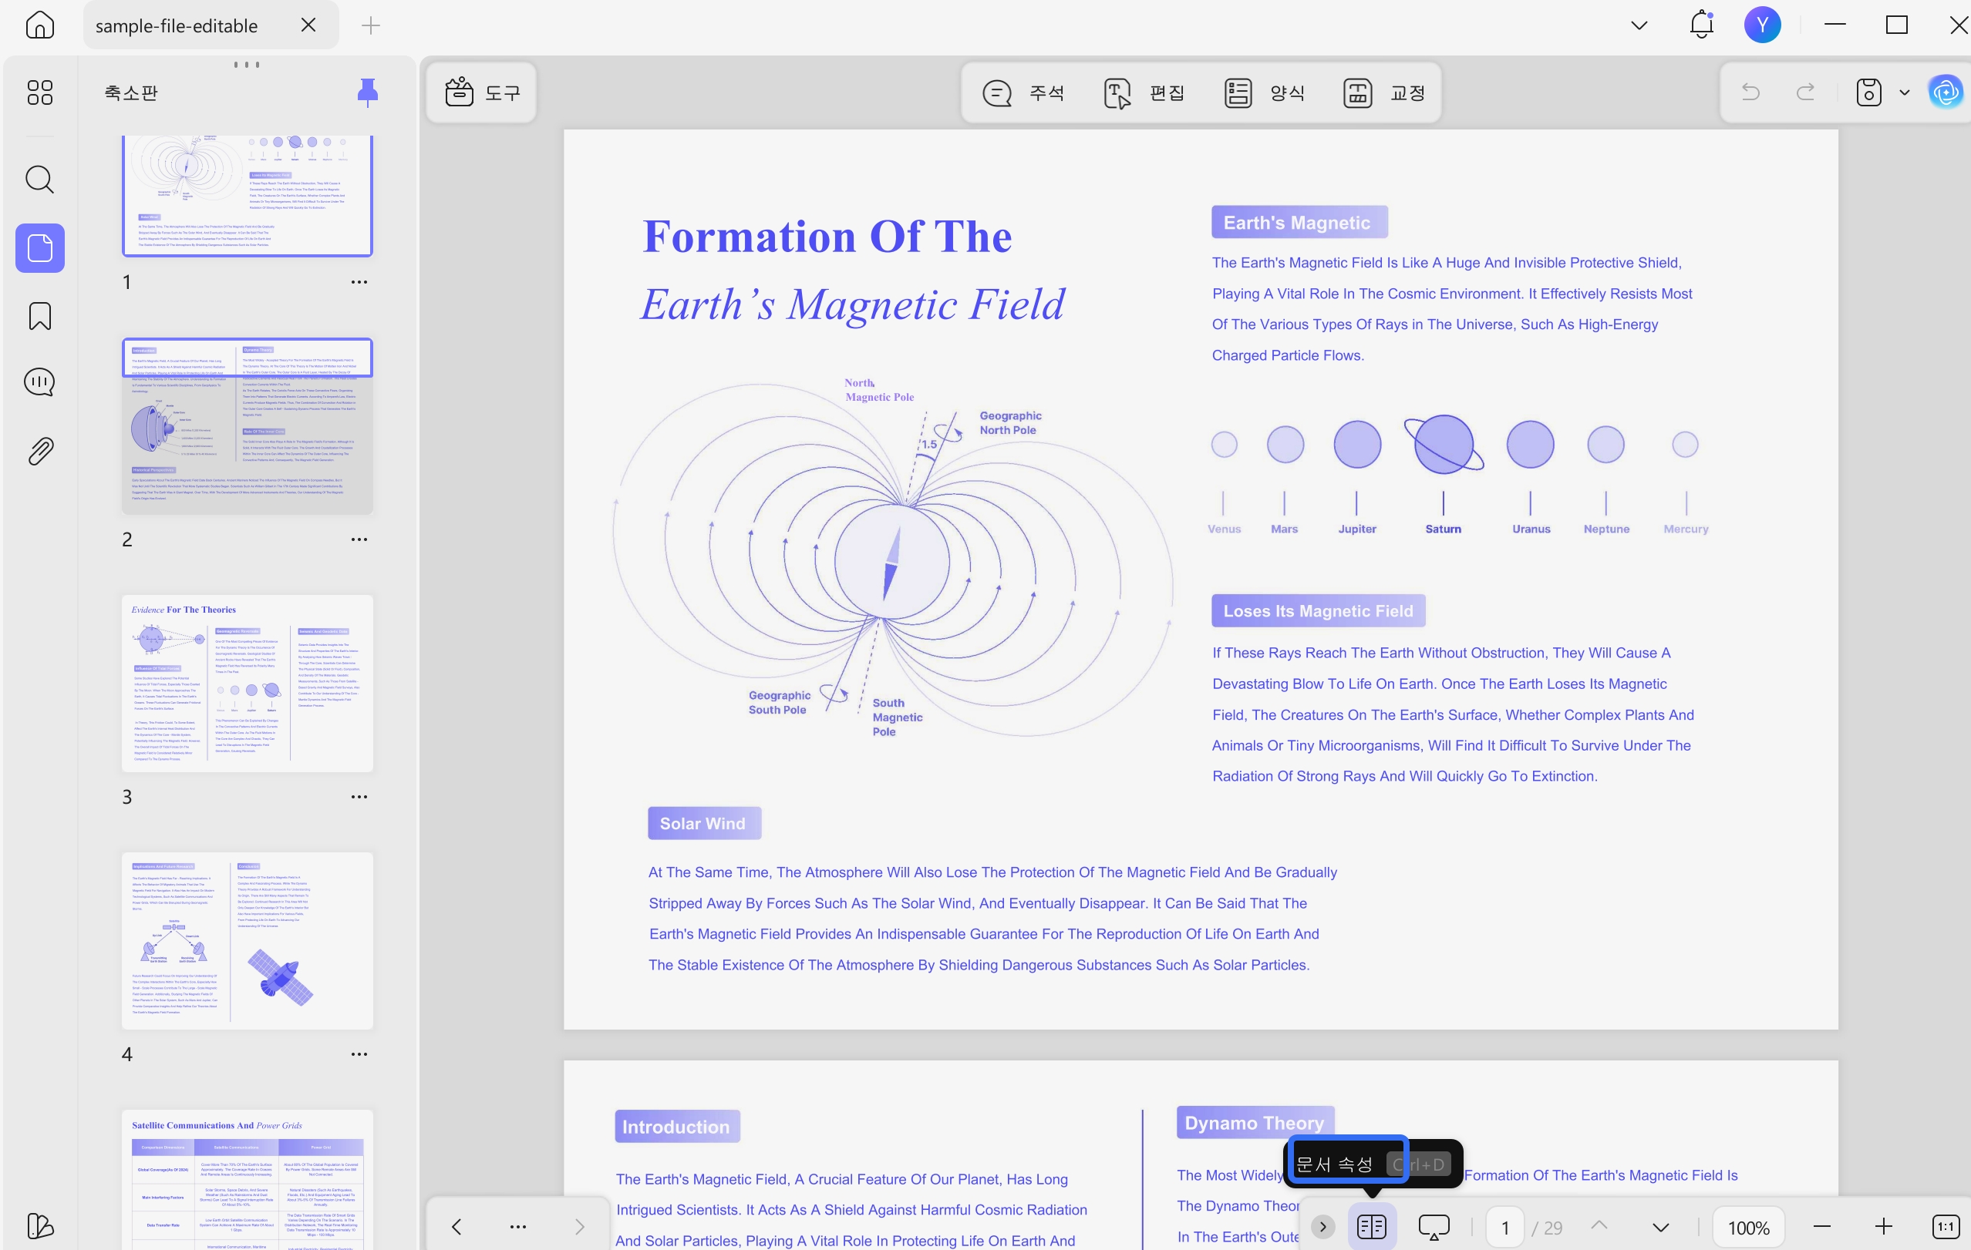Screen dimensions: 1971x1250
Task: Switch to 주석 annotation mode
Action: (x=1023, y=92)
